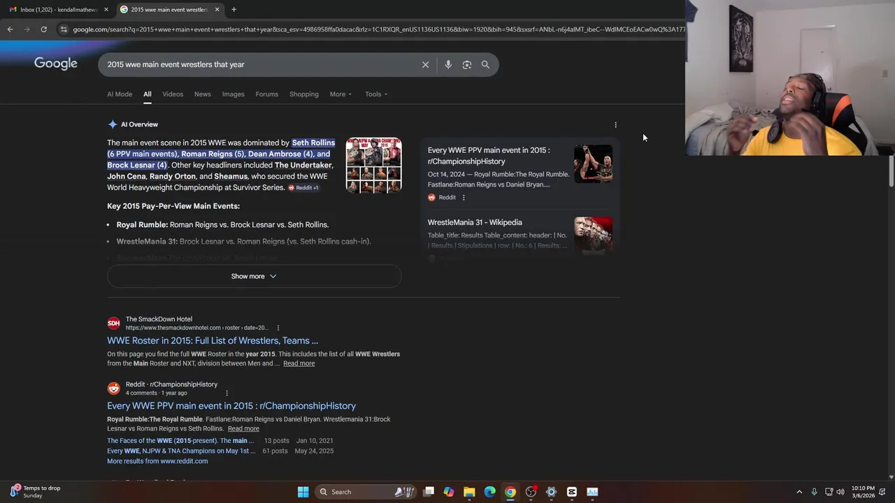Screen dimensions: 895x503
Task: Open the volume control in the system tray
Action: click(840, 492)
